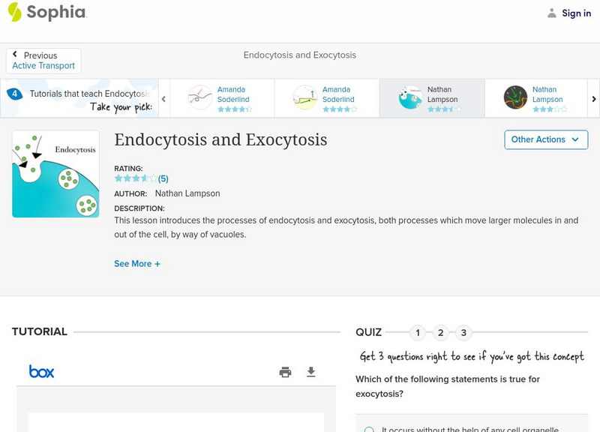
Task: Click the user profile icon beside Sign in
Action: (552, 13)
